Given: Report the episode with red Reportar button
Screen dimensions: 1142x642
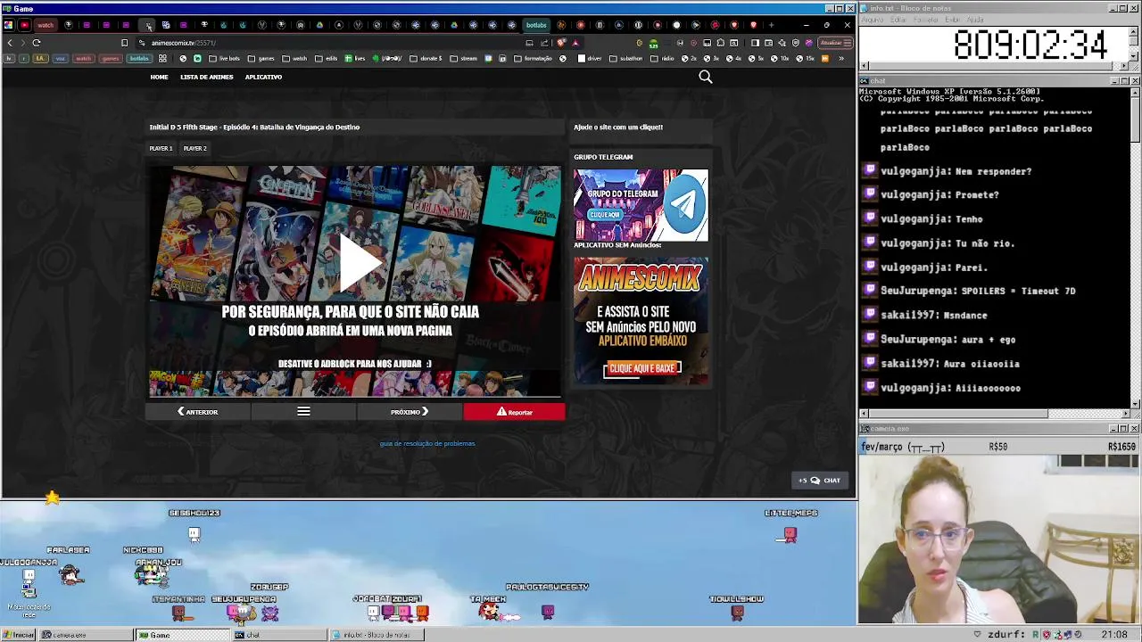Looking at the screenshot, I should [514, 411].
